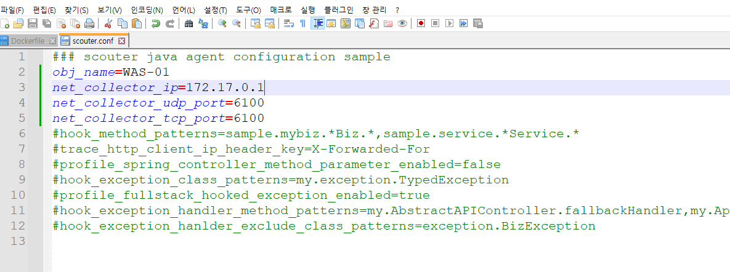
Task: Open the 찾기(S) menu
Action: (77, 10)
